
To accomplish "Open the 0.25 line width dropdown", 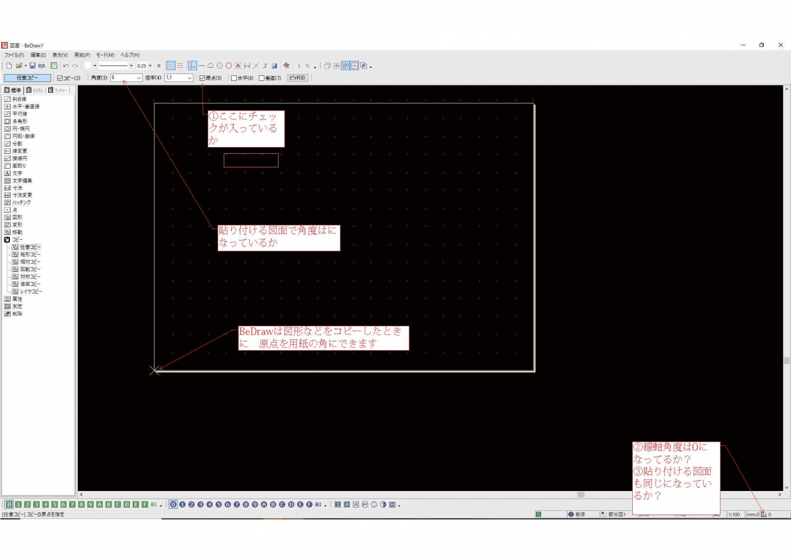I will tap(150, 65).
